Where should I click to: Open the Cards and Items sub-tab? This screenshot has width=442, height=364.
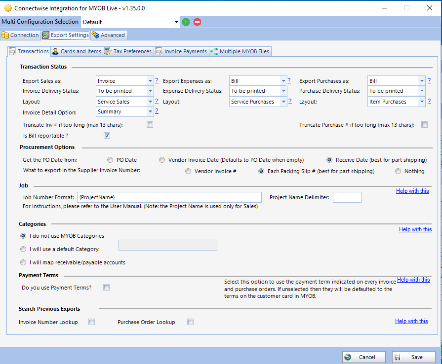tap(77, 51)
